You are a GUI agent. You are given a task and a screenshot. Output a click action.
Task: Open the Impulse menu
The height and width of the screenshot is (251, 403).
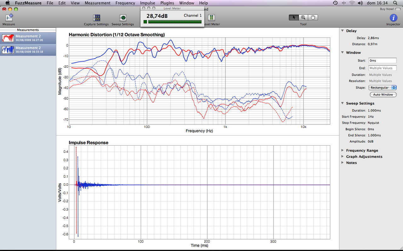148,3
